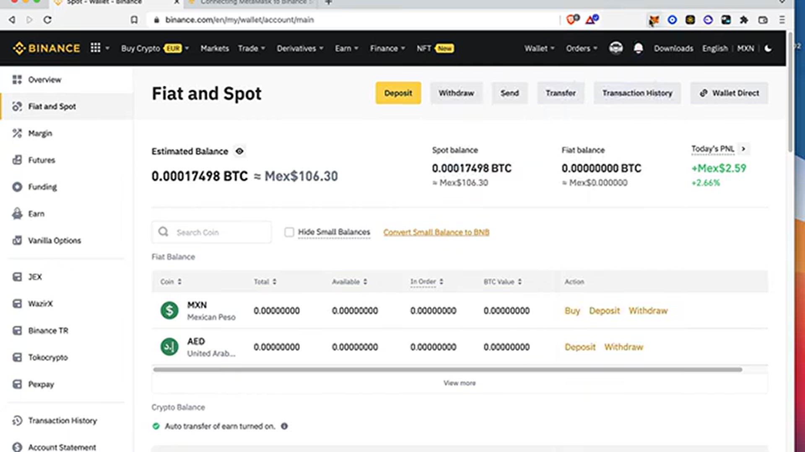Expand Wallet dropdown menu
Image resolution: width=805 pixels, height=452 pixels.
[539, 48]
